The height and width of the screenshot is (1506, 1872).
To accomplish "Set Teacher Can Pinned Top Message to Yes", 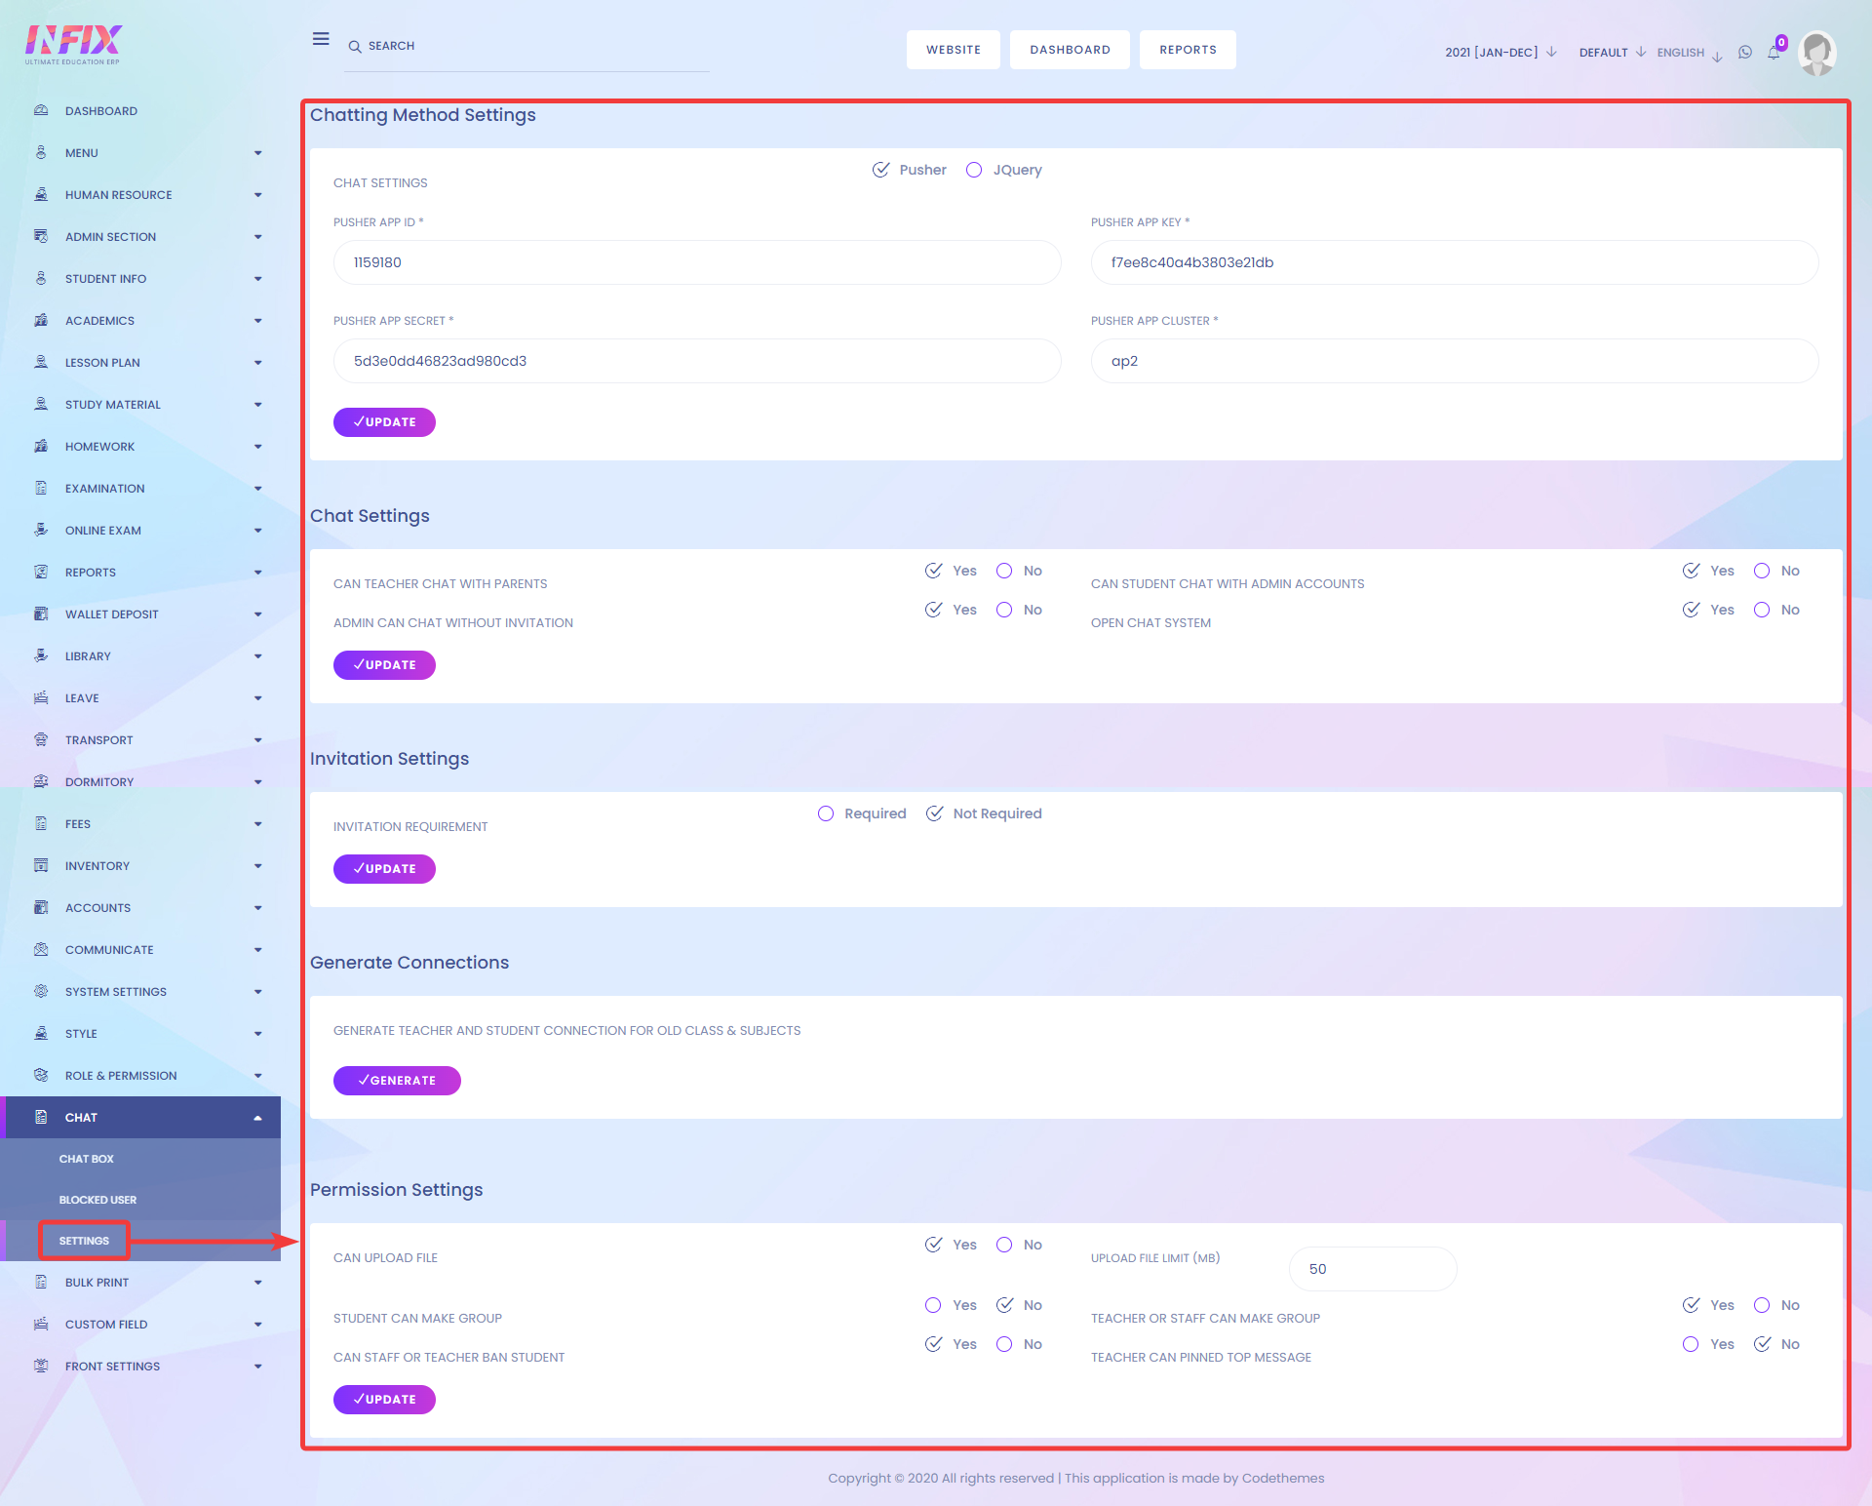I will coord(1691,1344).
